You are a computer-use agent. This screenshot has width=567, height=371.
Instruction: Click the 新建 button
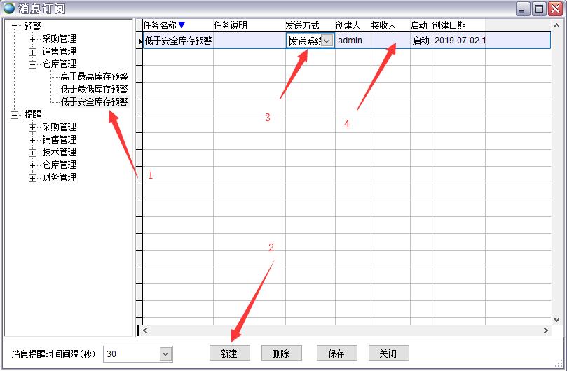pos(228,353)
